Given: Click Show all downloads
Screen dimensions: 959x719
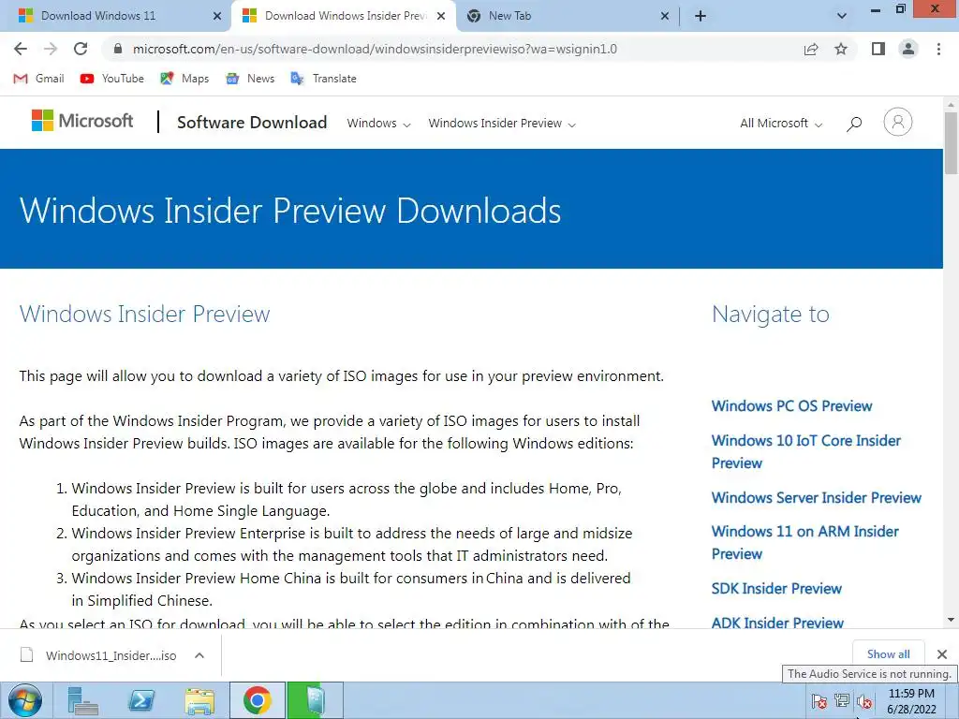Looking at the screenshot, I should coord(888,654).
